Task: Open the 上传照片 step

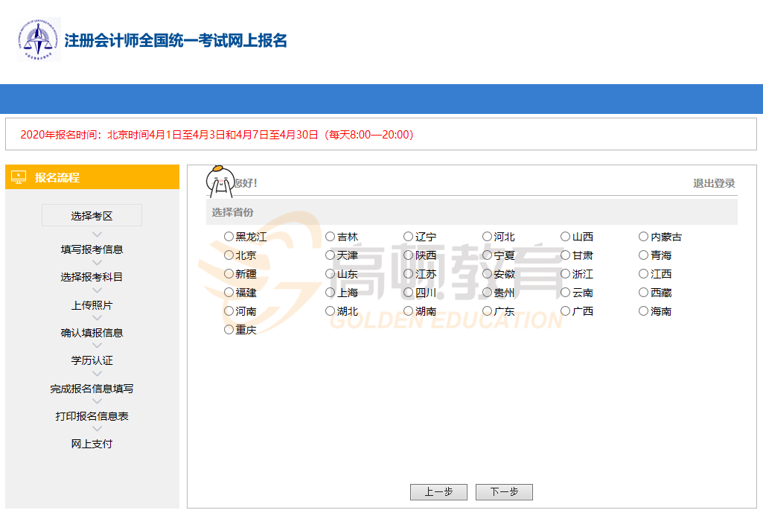Action: click(x=92, y=305)
